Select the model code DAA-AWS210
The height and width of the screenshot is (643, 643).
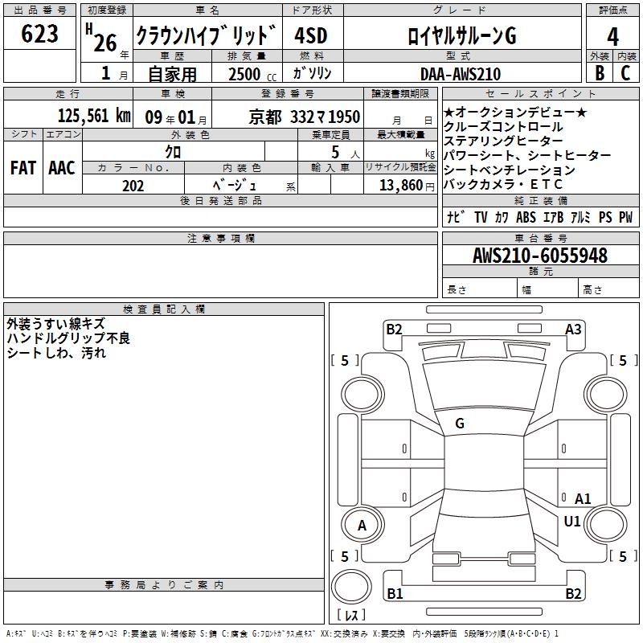(x=460, y=74)
